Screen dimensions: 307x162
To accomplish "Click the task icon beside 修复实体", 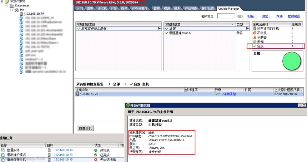I will pyautogui.click(x=2, y=150).
